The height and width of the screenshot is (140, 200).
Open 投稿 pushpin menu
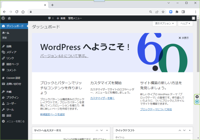(x=3, y=46)
